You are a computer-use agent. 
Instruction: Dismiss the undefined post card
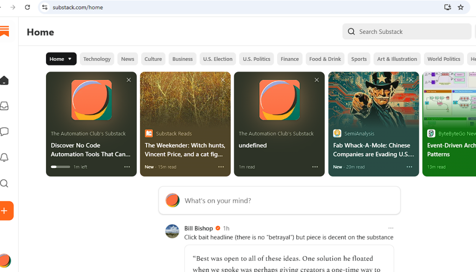tap(317, 80)
